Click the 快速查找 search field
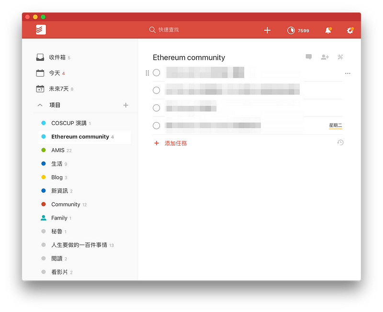The height and width of the screenshot is (312, 383). (169, 30)
